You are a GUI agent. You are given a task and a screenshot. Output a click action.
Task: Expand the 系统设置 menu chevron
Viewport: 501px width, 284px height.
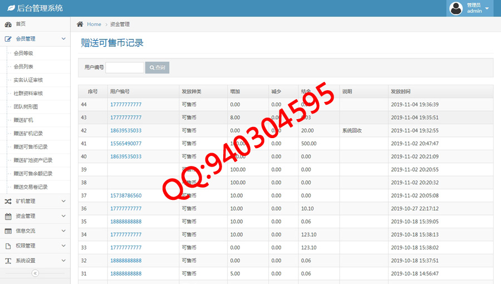(63, 261)
